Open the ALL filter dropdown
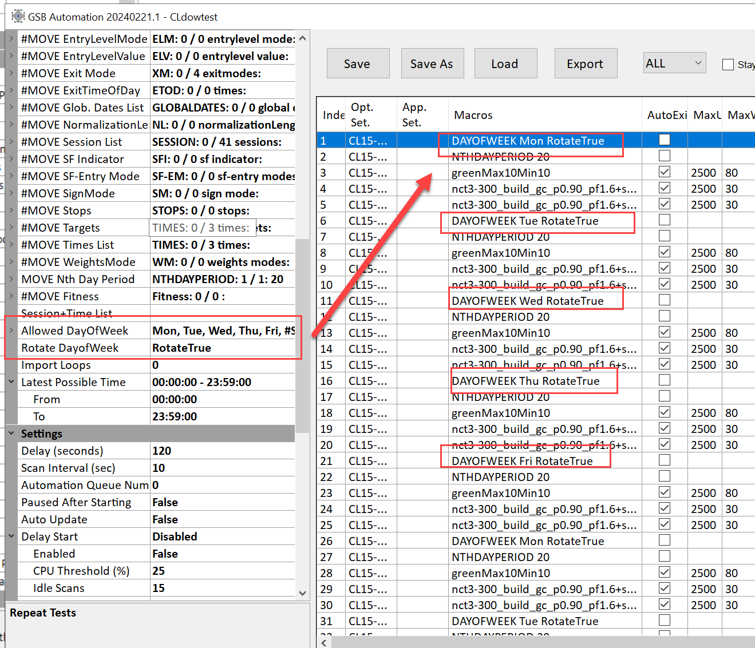Viewport: 755px width, 648px height. coord(674,63)
